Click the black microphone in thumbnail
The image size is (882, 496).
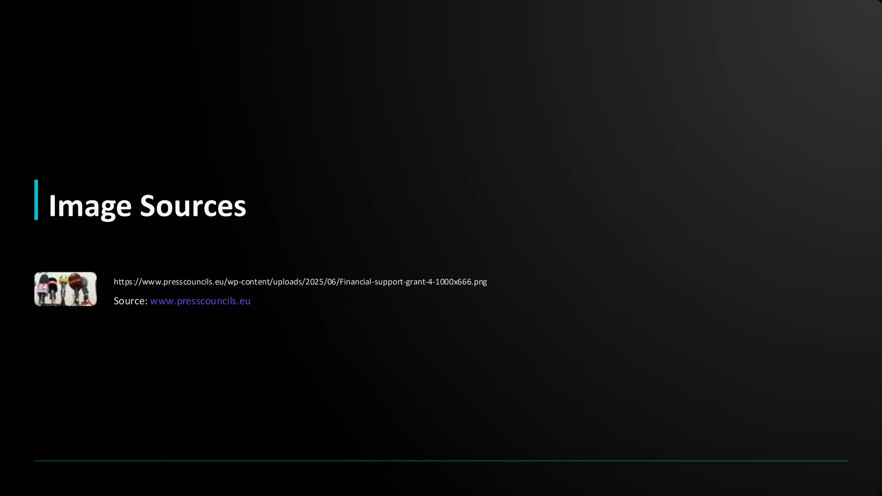click(53, 286)
